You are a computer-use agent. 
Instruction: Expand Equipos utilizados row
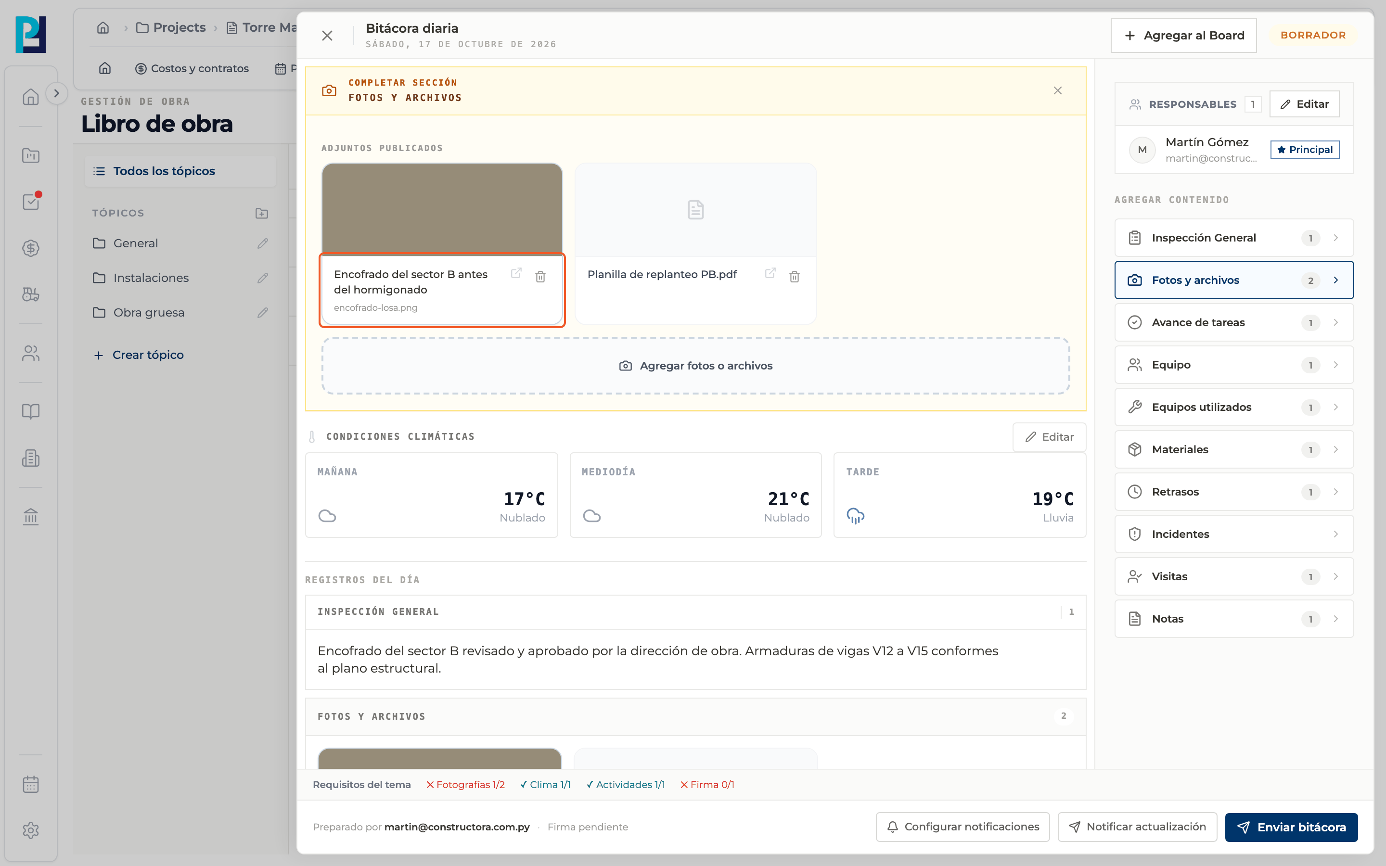click(1234, 407)
